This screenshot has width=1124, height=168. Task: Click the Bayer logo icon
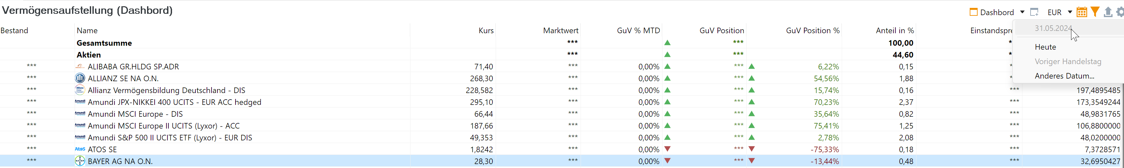(80, 161)
